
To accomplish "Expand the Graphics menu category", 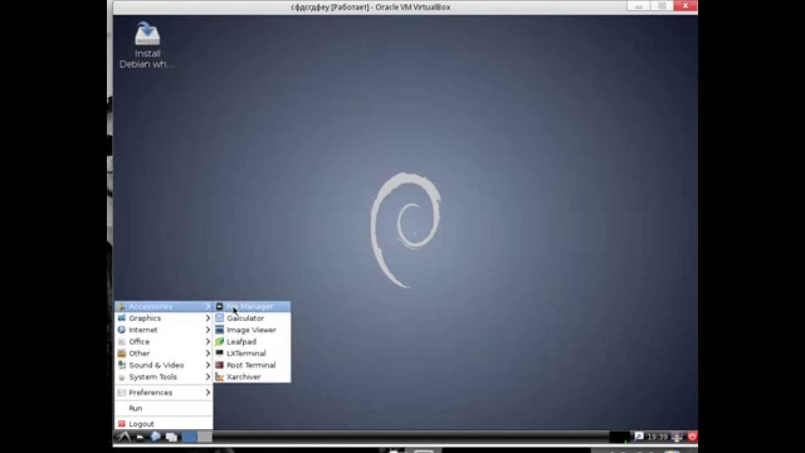I will tap(164, 318).
